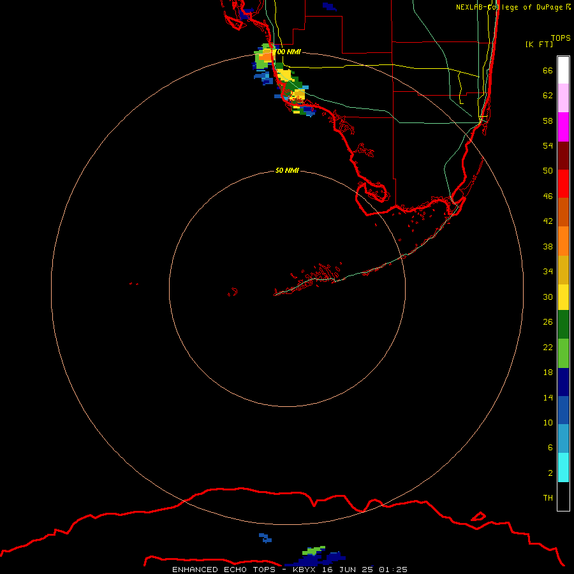Image resolution: width=574 pixels, height=574 pixels.
Task: Click the K FT units label
Action: (539, 44)
